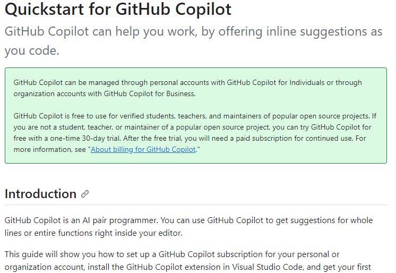Screen dimensions: 396x273
Task: Click the words 'GitHub Copilot for Business' in callout
Action: coord(149,94)
